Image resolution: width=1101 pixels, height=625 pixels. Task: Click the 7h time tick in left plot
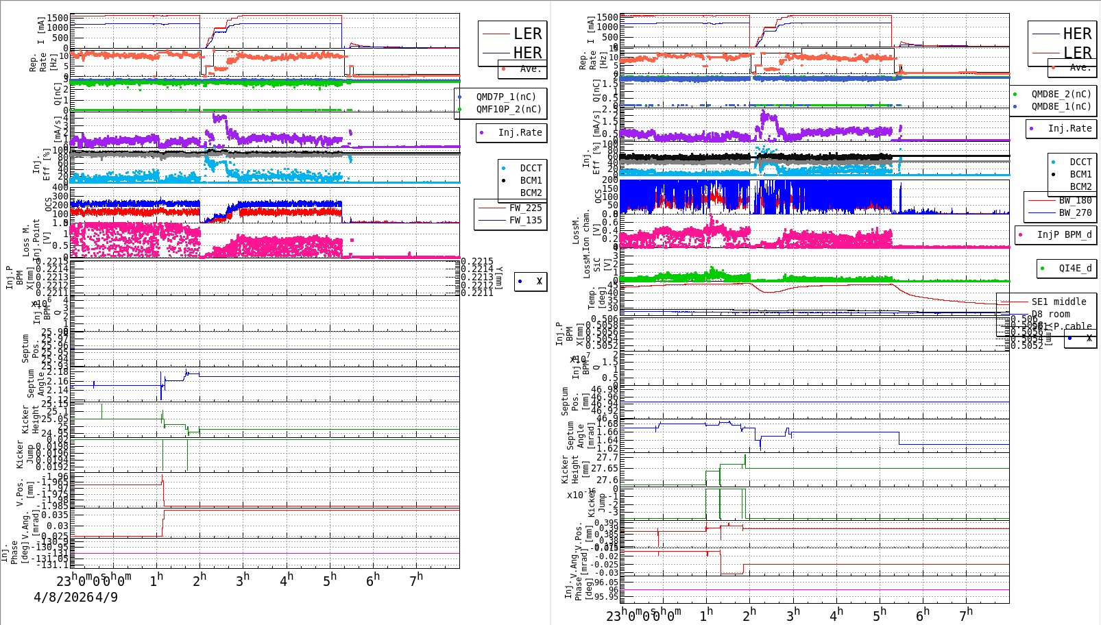coord(416,579)
